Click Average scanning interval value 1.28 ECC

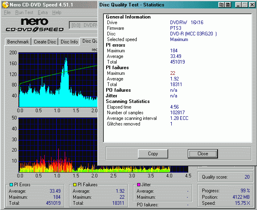pos(179,118)
